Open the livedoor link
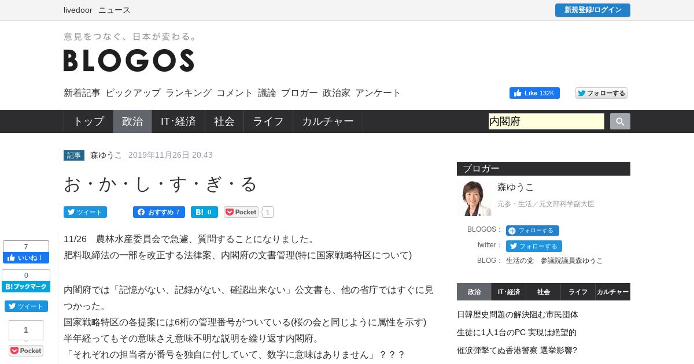The width and height of the screenshot is (694, 364). click(x=78, y=10)
